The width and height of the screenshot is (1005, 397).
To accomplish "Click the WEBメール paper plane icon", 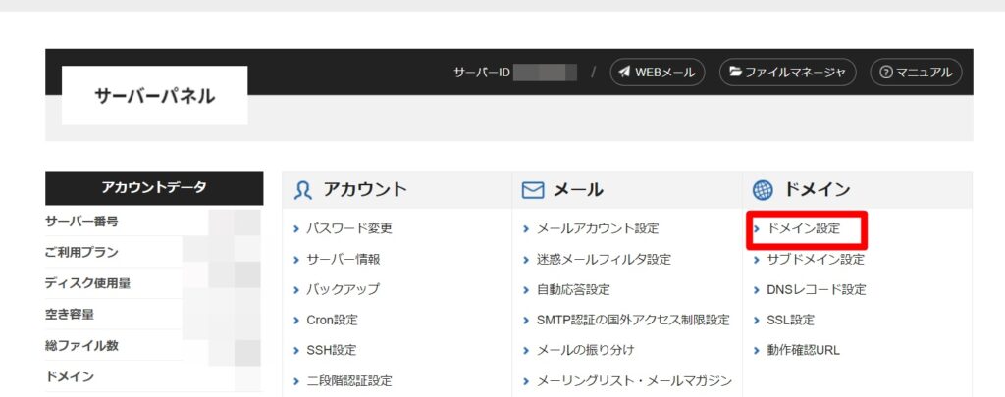I will (624, 73).
